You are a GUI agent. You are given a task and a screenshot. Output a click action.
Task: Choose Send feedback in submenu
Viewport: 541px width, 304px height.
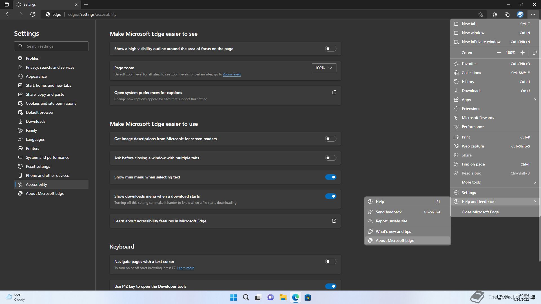(407, 212)
